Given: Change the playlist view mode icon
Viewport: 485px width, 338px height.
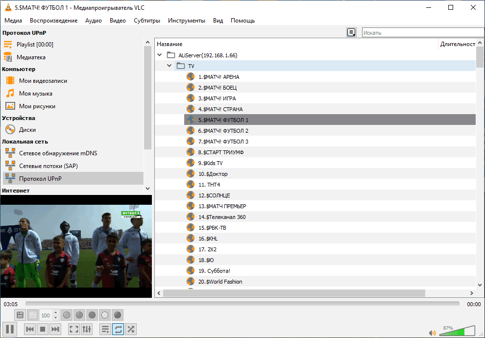Looking at the screenshot, I should point(351,32).
